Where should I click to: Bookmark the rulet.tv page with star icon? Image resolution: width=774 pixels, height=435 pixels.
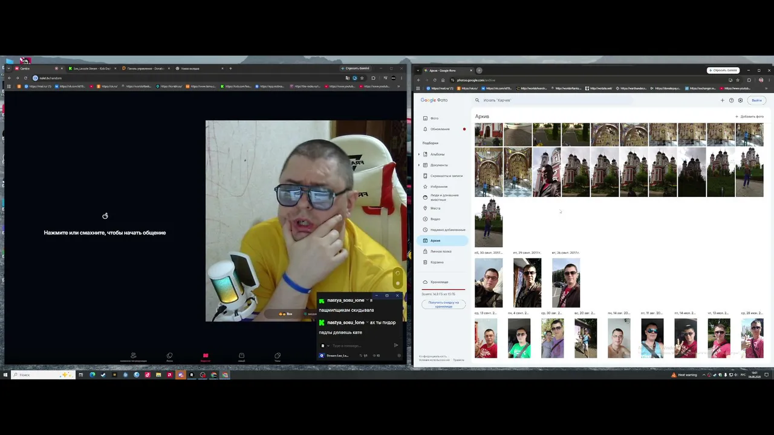[x=362, y=78]
